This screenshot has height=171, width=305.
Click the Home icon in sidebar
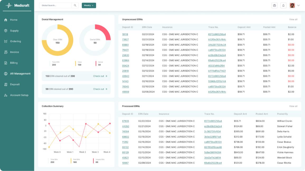tap(6, 20)
